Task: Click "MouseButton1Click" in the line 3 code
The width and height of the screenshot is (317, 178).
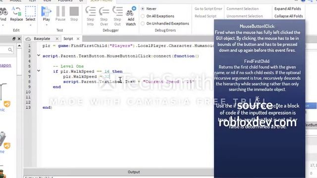Action: click(129, 56)
